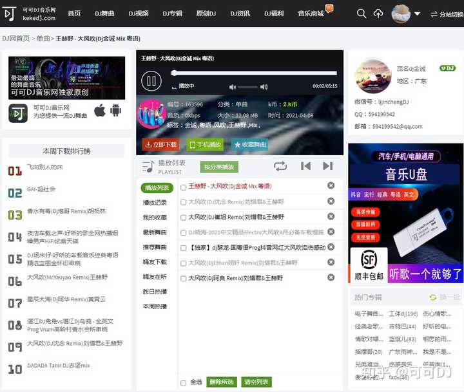Check box for 大风吹(Dj阿良 Remix) row
The height and width of the screenshot is (392, 464).
click(x=183, y=279)
